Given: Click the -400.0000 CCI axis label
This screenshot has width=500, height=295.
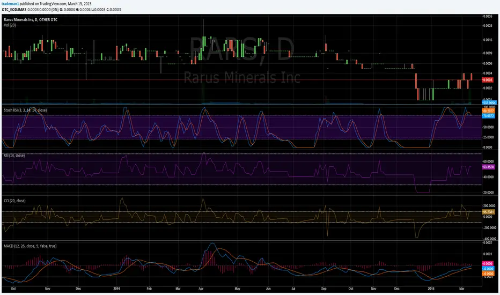Looking at the screenshot, I should pos(490,239).
